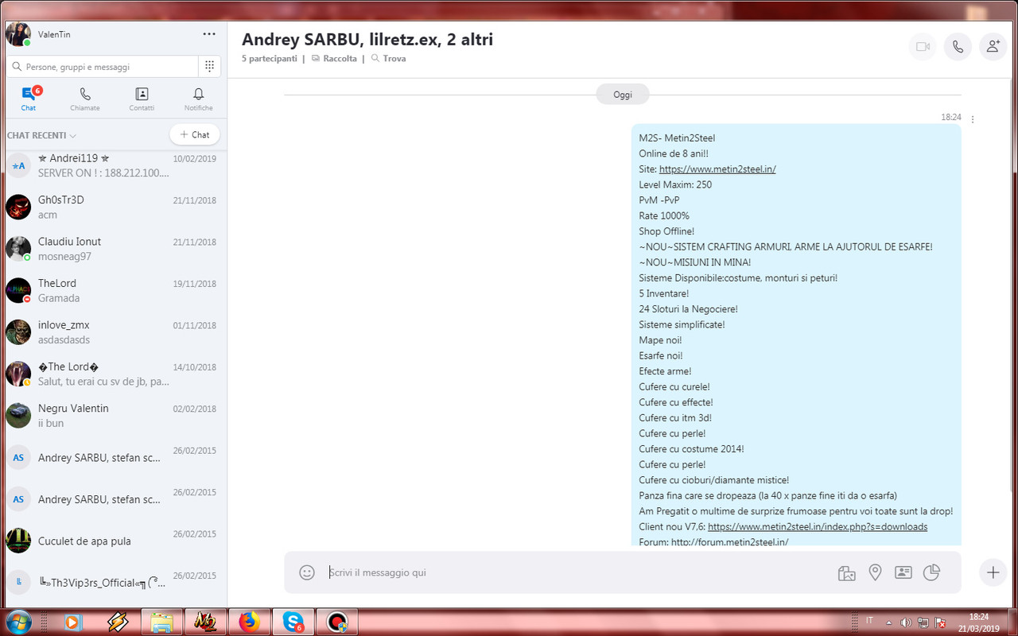The height and width of the screenshot is (636, 1018).
Task: Open Firefox from the taskbar
Action: coord(249,622)
